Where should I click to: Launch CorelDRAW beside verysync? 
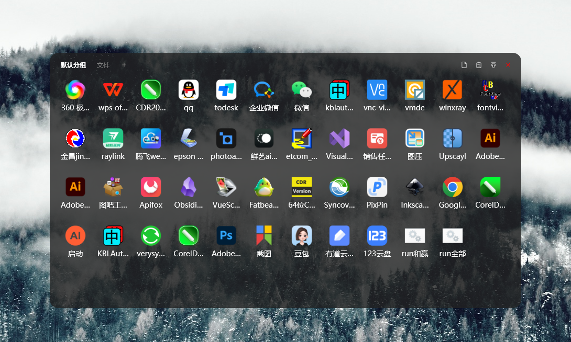189,236
